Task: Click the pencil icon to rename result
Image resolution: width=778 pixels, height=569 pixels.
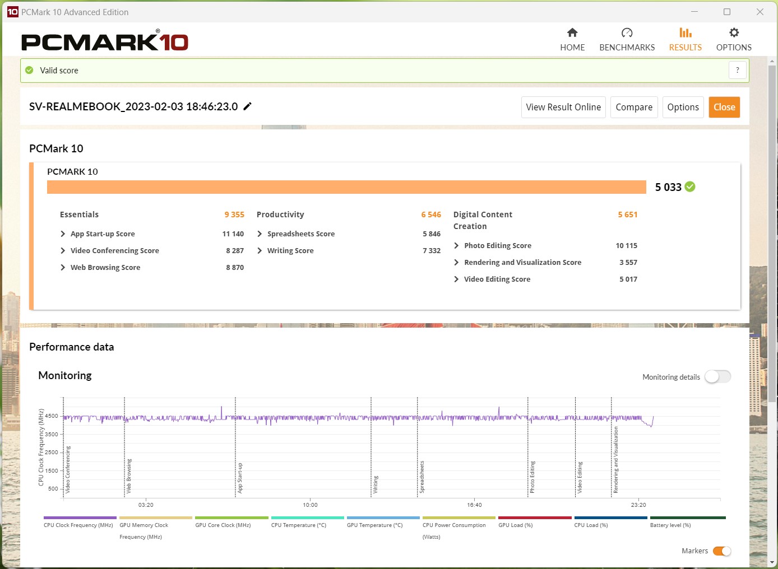Action: coord(247,106)
